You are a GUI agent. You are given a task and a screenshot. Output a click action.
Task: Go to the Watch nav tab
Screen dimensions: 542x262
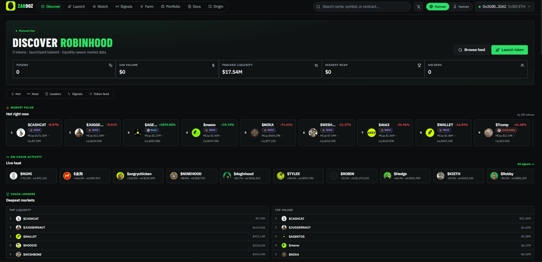coord(100,6)
